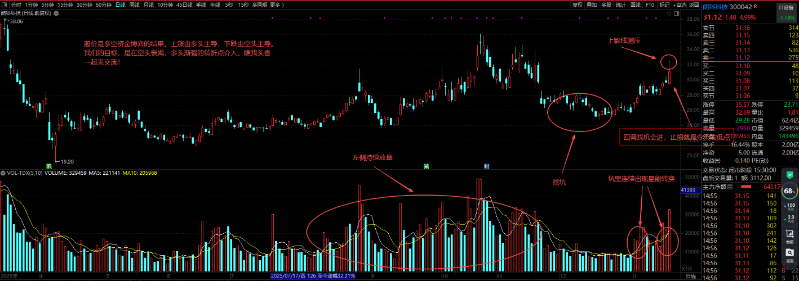
Task: Click the 截图 screenshot tool icon
Action: point(789,235)
